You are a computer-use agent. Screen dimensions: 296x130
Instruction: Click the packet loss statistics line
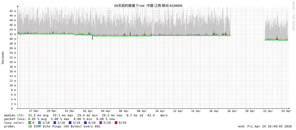59,119
